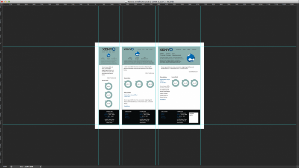Click the small round icon beside zoom field
This screenshot has width=299, height=168.
tap(11, 167)
